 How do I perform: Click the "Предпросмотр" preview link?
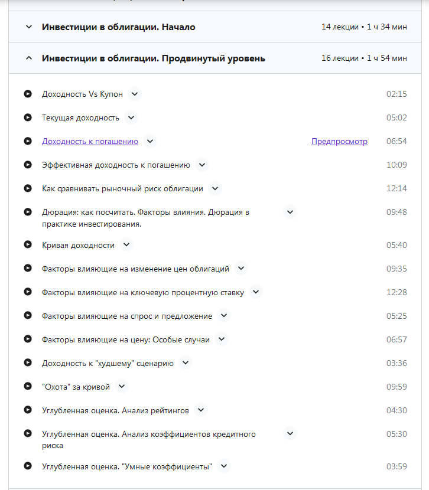[339, 142]
